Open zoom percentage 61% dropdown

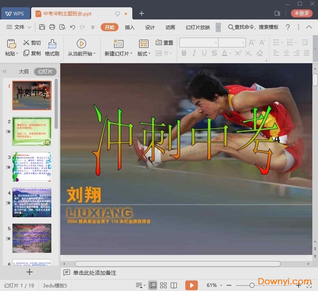(221, 285)
